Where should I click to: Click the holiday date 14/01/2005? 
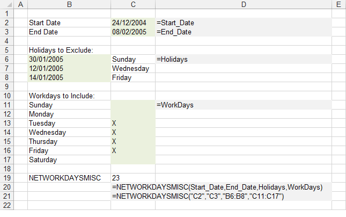pos(69,78)
